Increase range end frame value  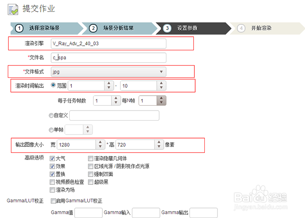161,83
